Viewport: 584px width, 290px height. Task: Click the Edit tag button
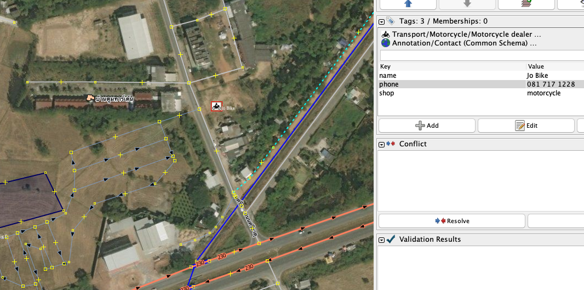pyautogui.click(x=526, y=126)
